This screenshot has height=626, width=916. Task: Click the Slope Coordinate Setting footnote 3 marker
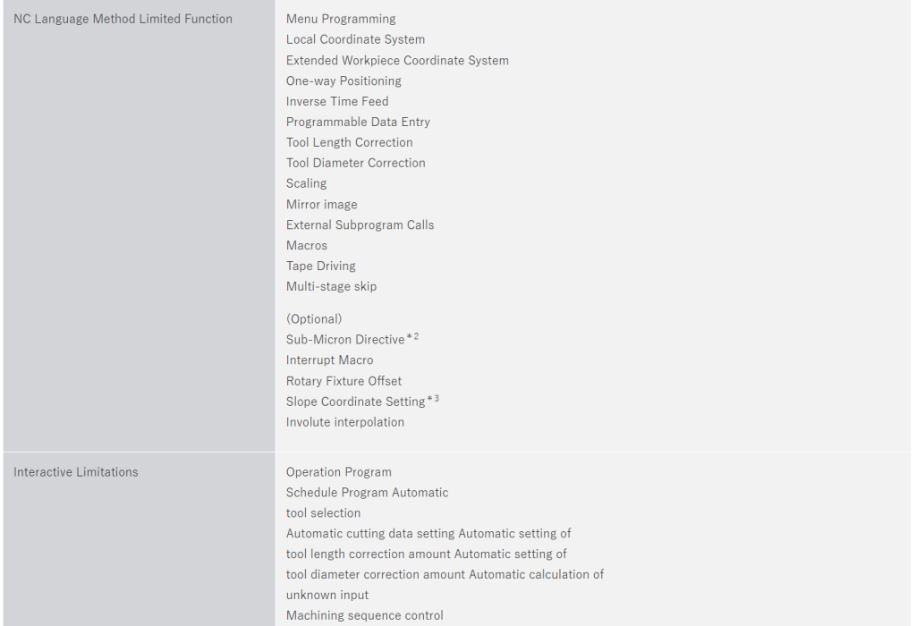click(x=434, y=399)
